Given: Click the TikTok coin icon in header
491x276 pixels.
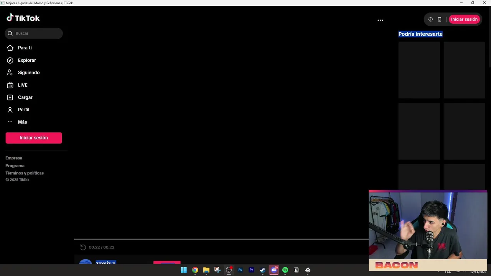Looking at the screenshot, I should coord(430,19).
